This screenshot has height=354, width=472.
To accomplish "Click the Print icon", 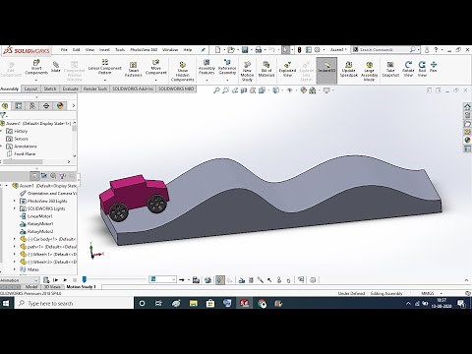I will coord(259,50).
